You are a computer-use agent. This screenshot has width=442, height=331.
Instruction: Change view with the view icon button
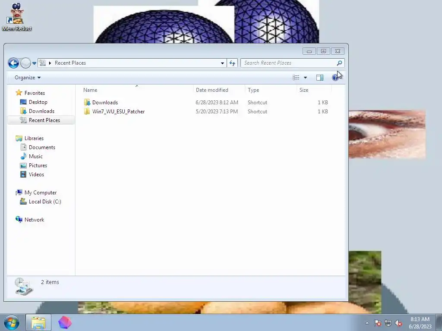point(296,78)
